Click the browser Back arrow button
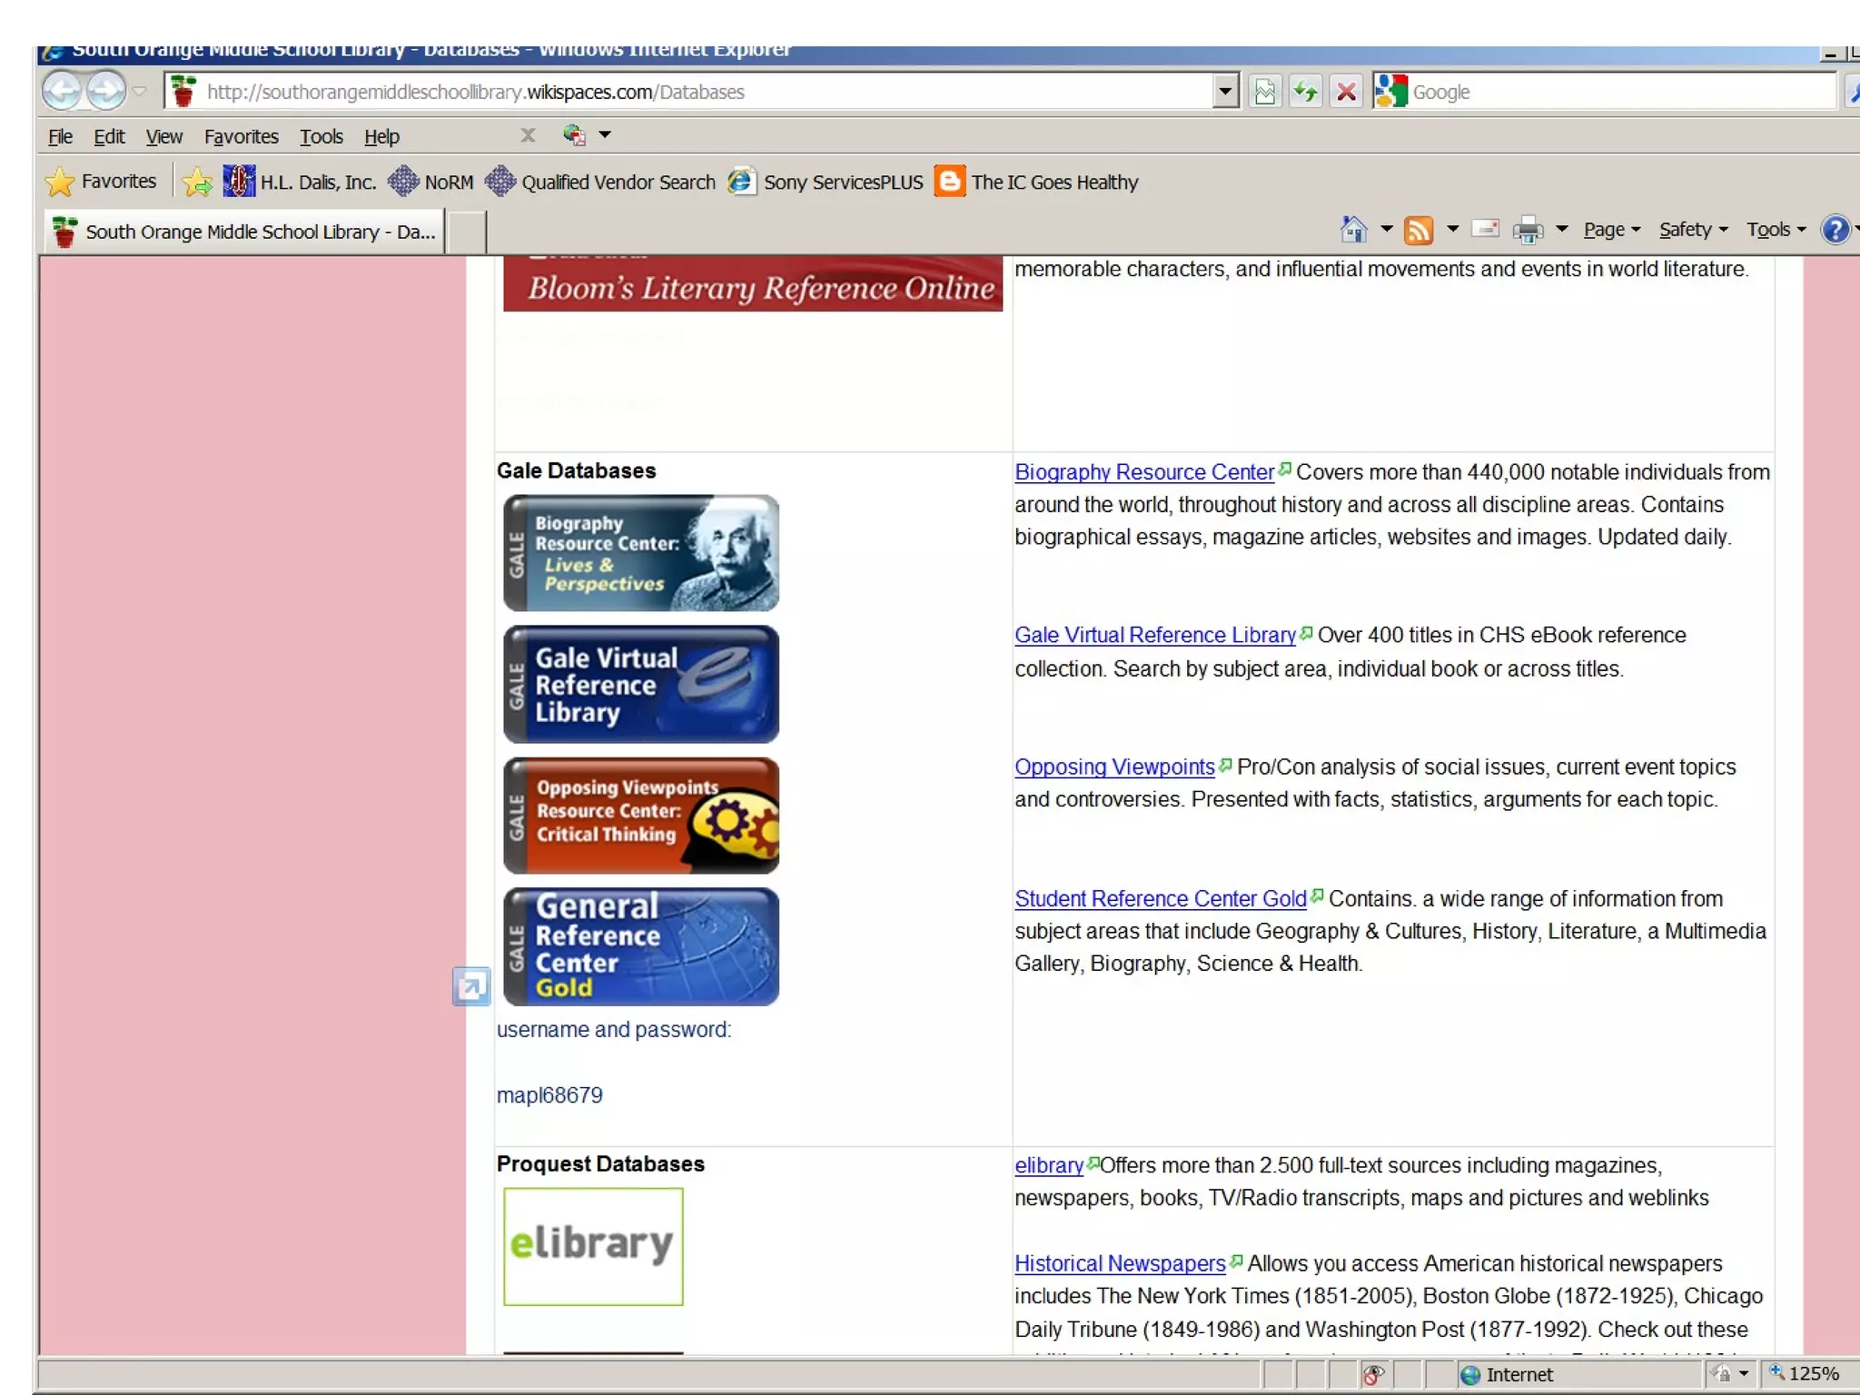 (62, 91)
